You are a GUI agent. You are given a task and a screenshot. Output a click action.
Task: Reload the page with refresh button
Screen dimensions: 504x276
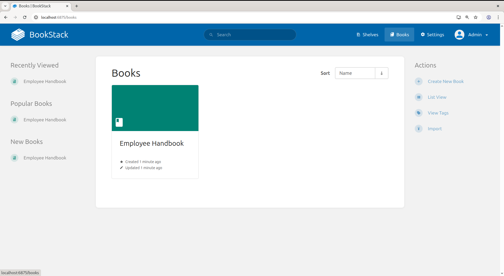(25, 17)
